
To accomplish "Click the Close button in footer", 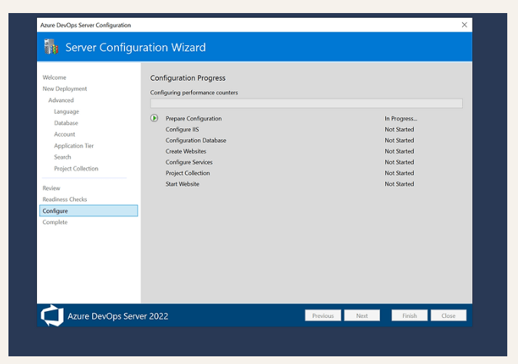I will (x=448, y=316).
